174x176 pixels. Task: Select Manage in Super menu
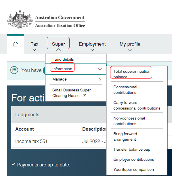click(x=59, y=79)
